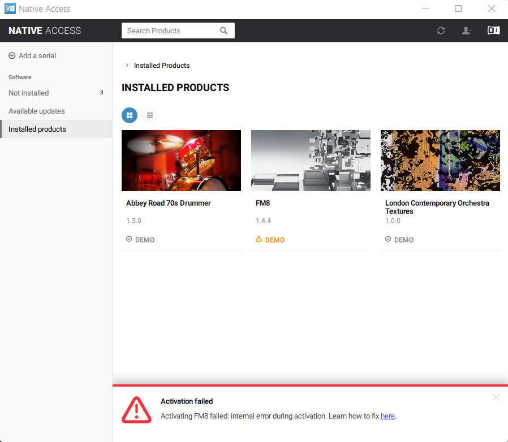Image resolution: width=508 pixels, height=442 pixels.
Task: Switch to grid view
Action: click(x=130, y=115)
